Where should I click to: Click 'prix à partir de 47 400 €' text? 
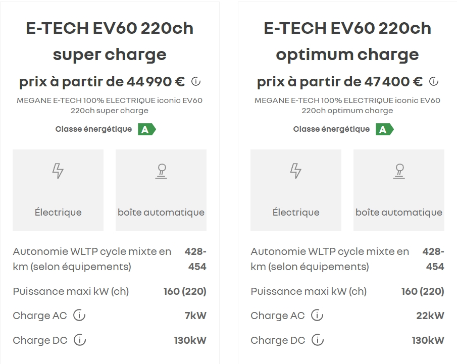click(x=340, y=81)
